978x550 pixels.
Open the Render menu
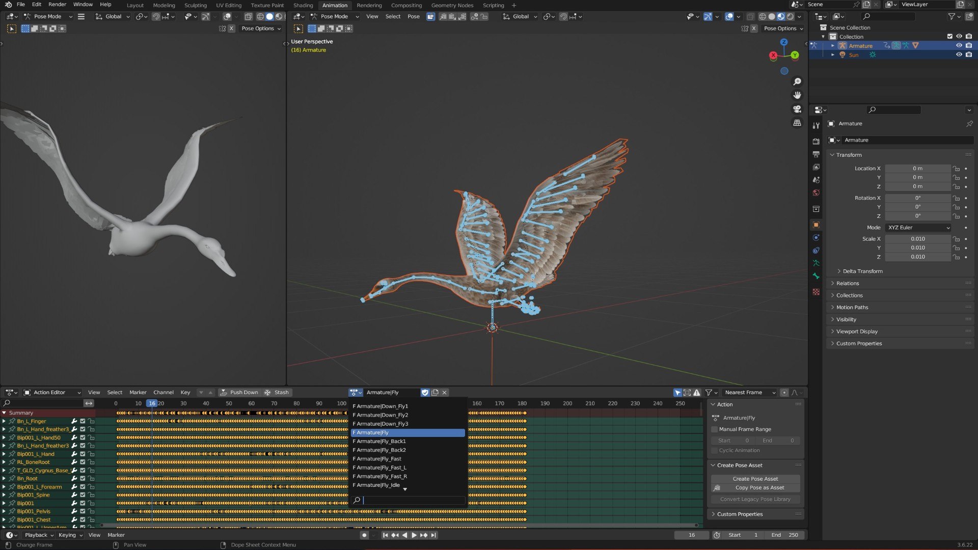tap(57, 4)
